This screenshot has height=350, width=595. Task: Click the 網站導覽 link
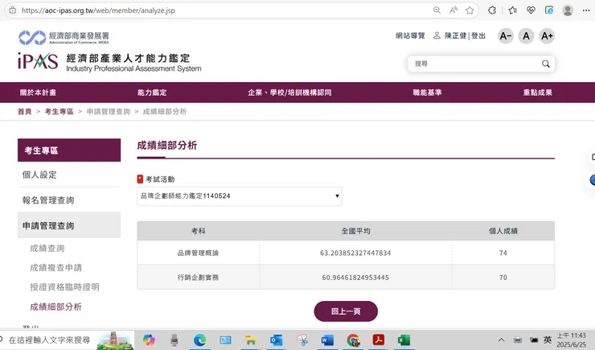point(410,35)
